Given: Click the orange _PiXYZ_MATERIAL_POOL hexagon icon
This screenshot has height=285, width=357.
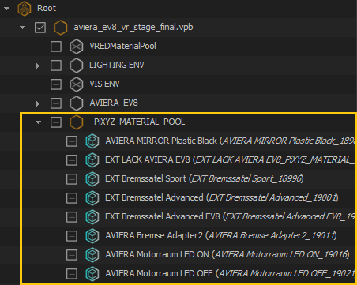Looking at the screenshot, I should (77, 122).
